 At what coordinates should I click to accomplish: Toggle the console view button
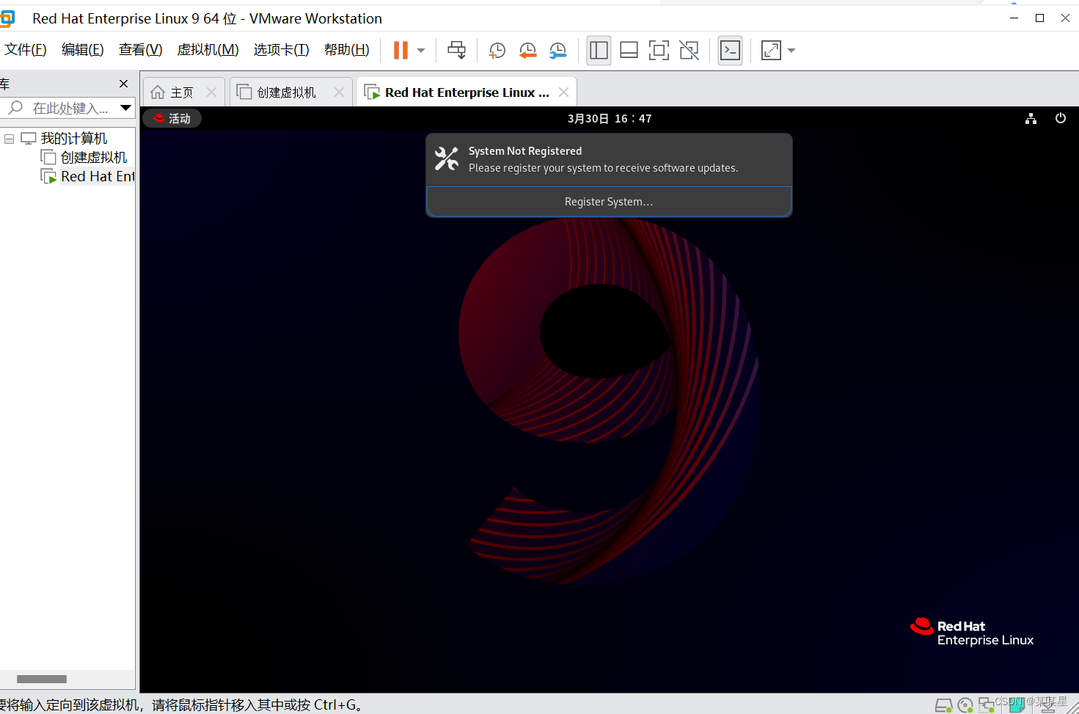730,50
